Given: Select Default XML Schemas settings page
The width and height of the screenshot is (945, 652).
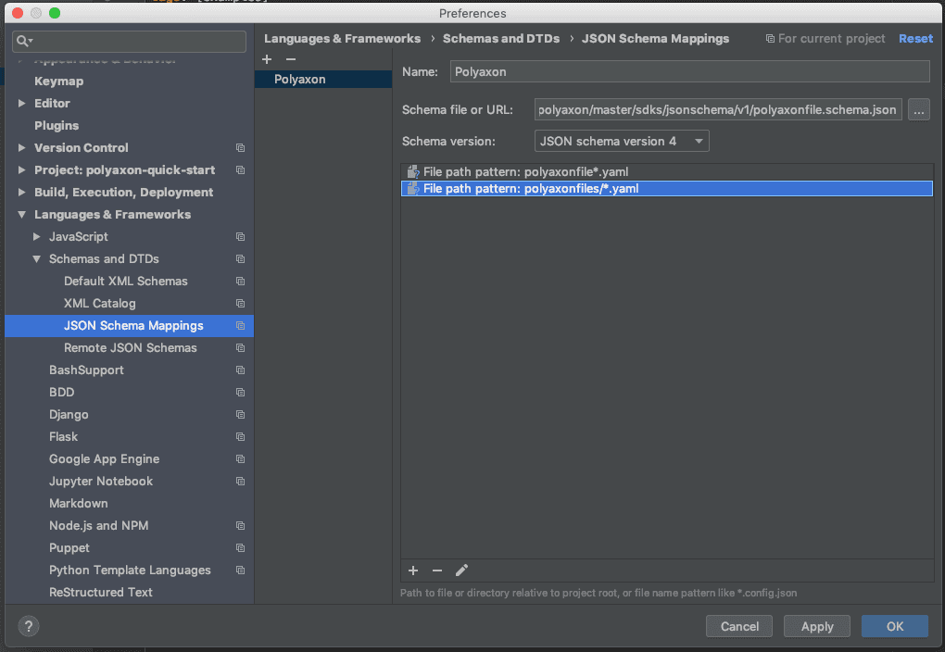Looking at the screenshot, I should point(126,282).
